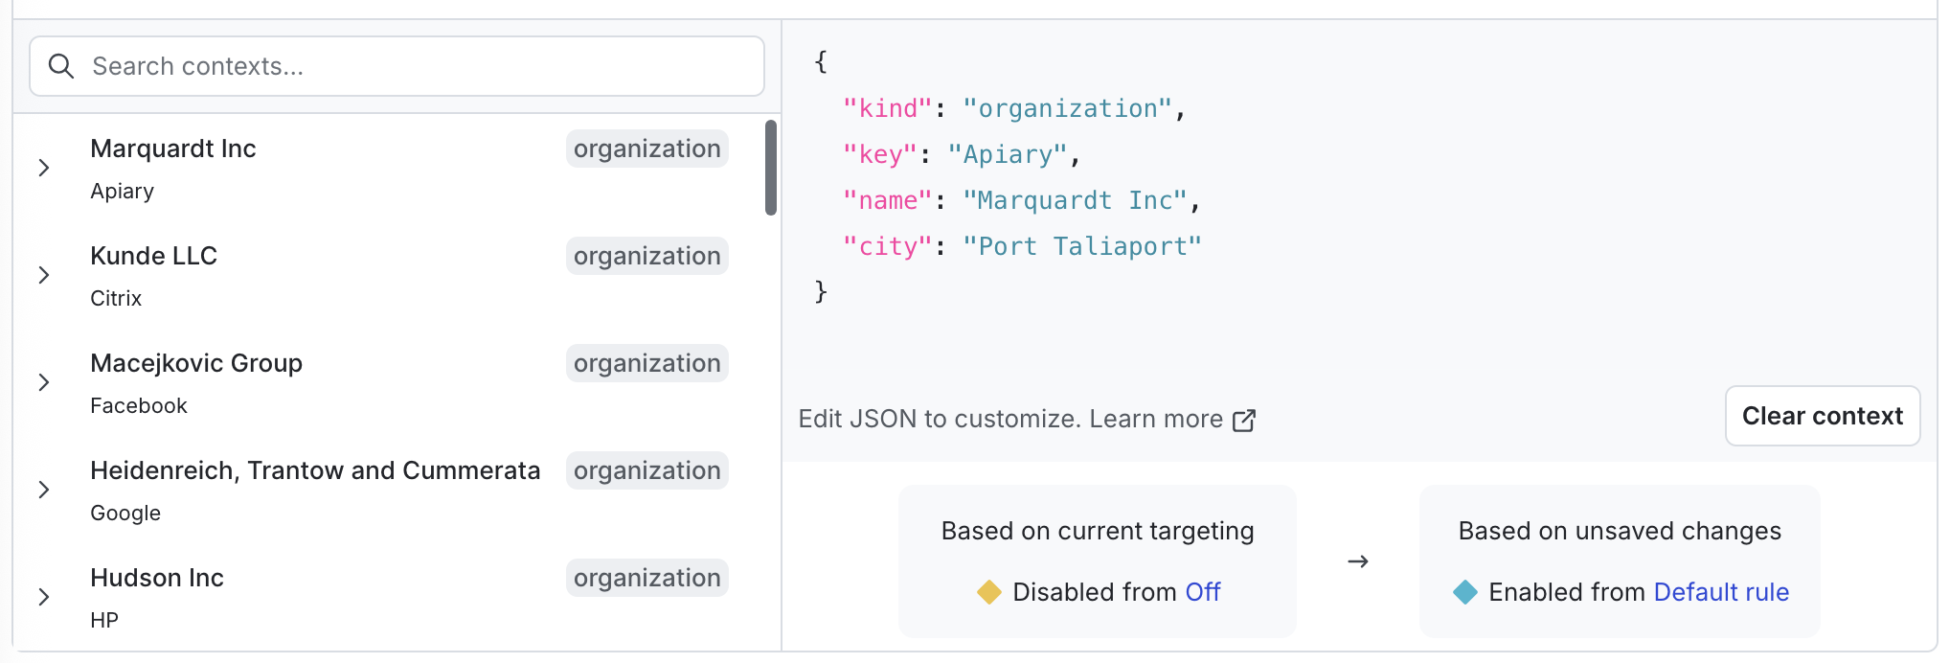Follow the Off variation link

[1203, 592]
